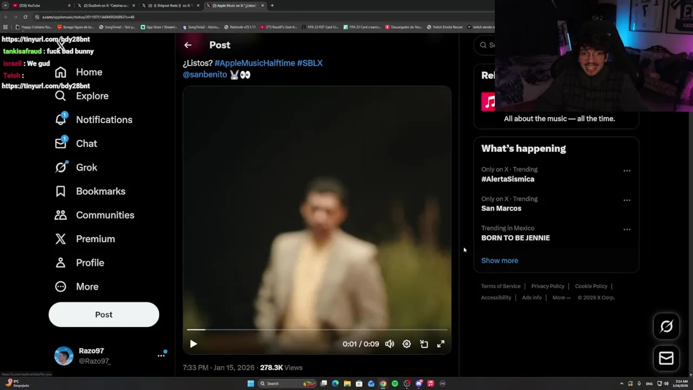Image resolution: width=693 pixels, height=390 pixels.
Task: Open the More menu in sidebar
Action: point(76,287)
